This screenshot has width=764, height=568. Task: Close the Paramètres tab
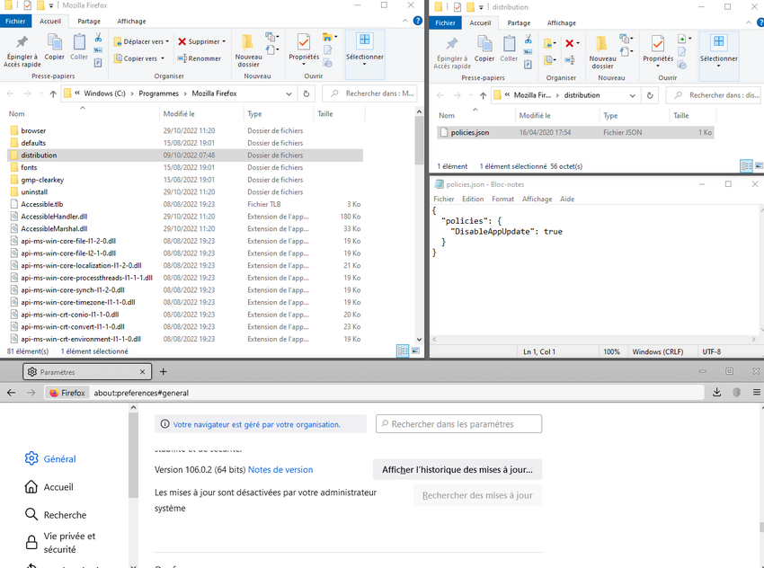pos(142,372)
